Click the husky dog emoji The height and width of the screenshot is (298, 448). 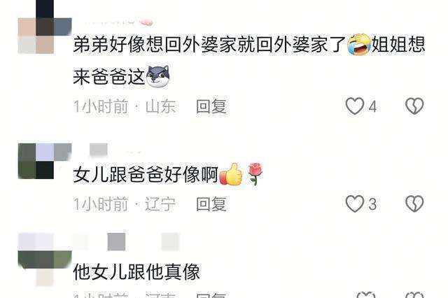[157, 76]
